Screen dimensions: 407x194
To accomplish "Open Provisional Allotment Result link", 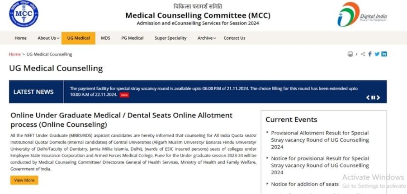I will coord(320,140).
